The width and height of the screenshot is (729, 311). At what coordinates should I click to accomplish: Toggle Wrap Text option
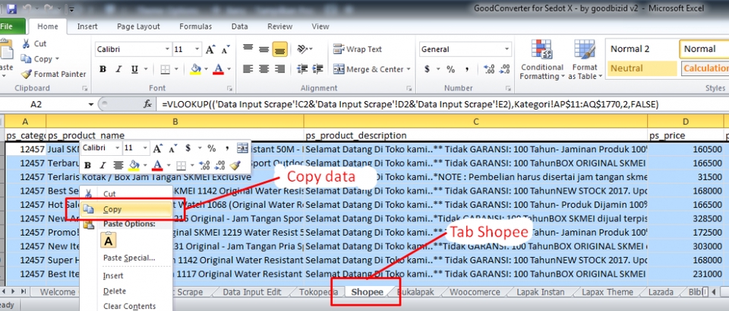tap(358, 49)
